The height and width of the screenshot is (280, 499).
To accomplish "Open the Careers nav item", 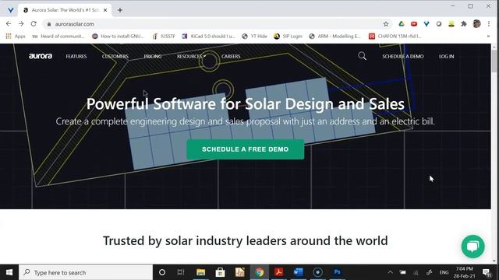I will pyautogui.click(x=231, y=56).
